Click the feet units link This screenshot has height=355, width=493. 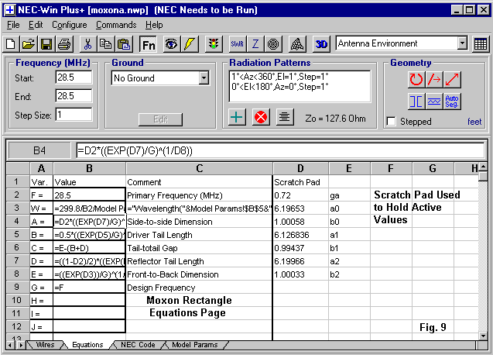point(474,122)
